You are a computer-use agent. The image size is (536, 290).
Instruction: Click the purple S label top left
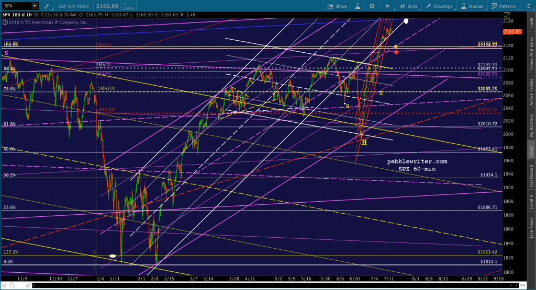(6, 53)
